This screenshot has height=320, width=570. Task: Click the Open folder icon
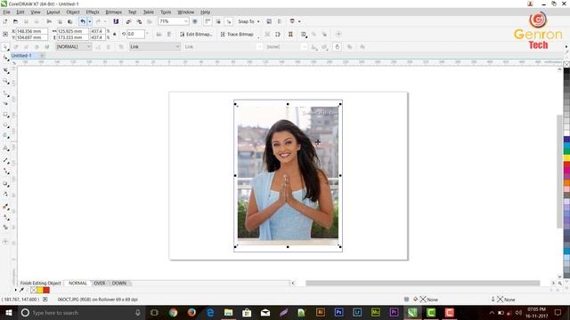pyautogui.click(x=15, y=21)
